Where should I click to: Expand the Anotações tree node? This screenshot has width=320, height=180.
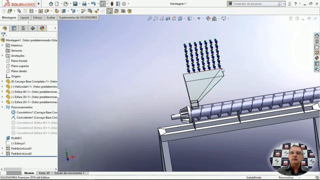tap(2, 55)
